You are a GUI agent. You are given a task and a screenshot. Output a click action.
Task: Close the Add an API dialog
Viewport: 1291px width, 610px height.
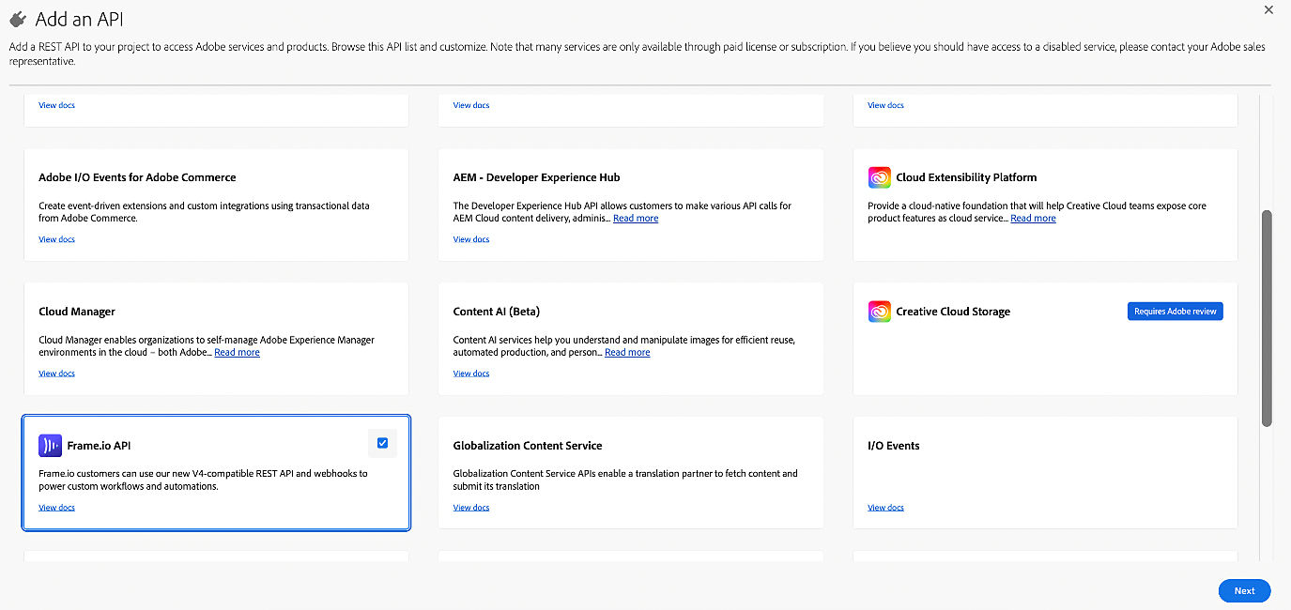click(1269, 8)
